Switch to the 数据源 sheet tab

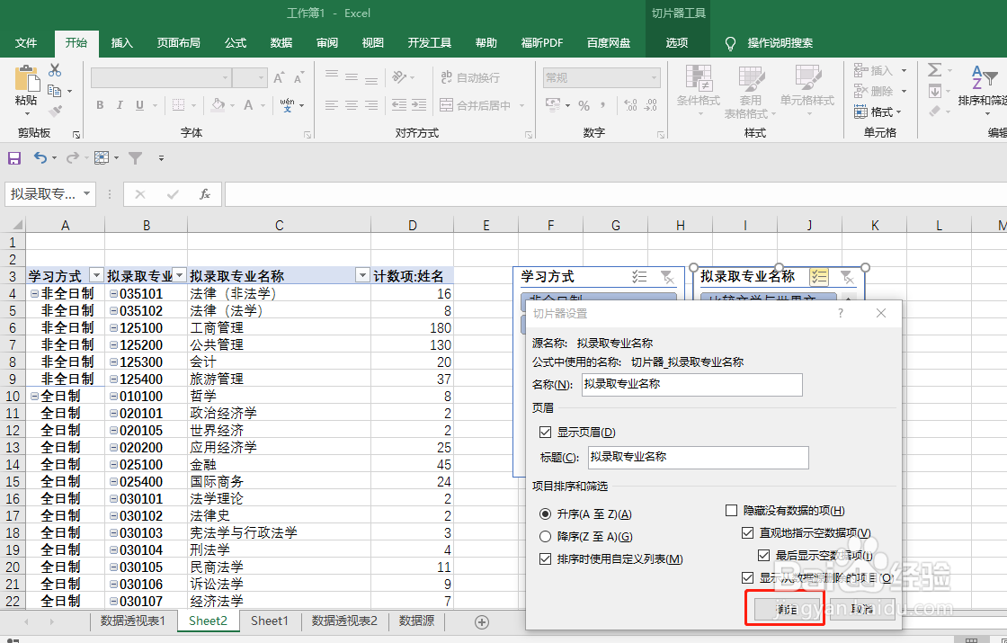[x=417, y=621]
